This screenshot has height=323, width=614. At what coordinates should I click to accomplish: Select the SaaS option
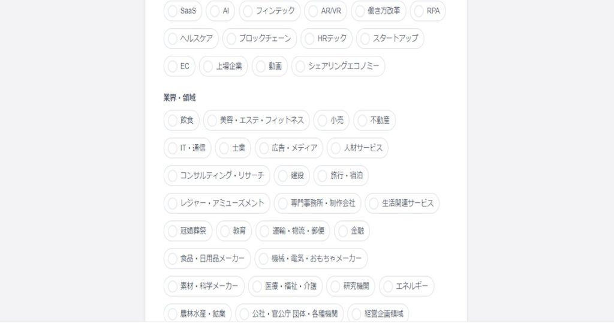click(182, 11)
